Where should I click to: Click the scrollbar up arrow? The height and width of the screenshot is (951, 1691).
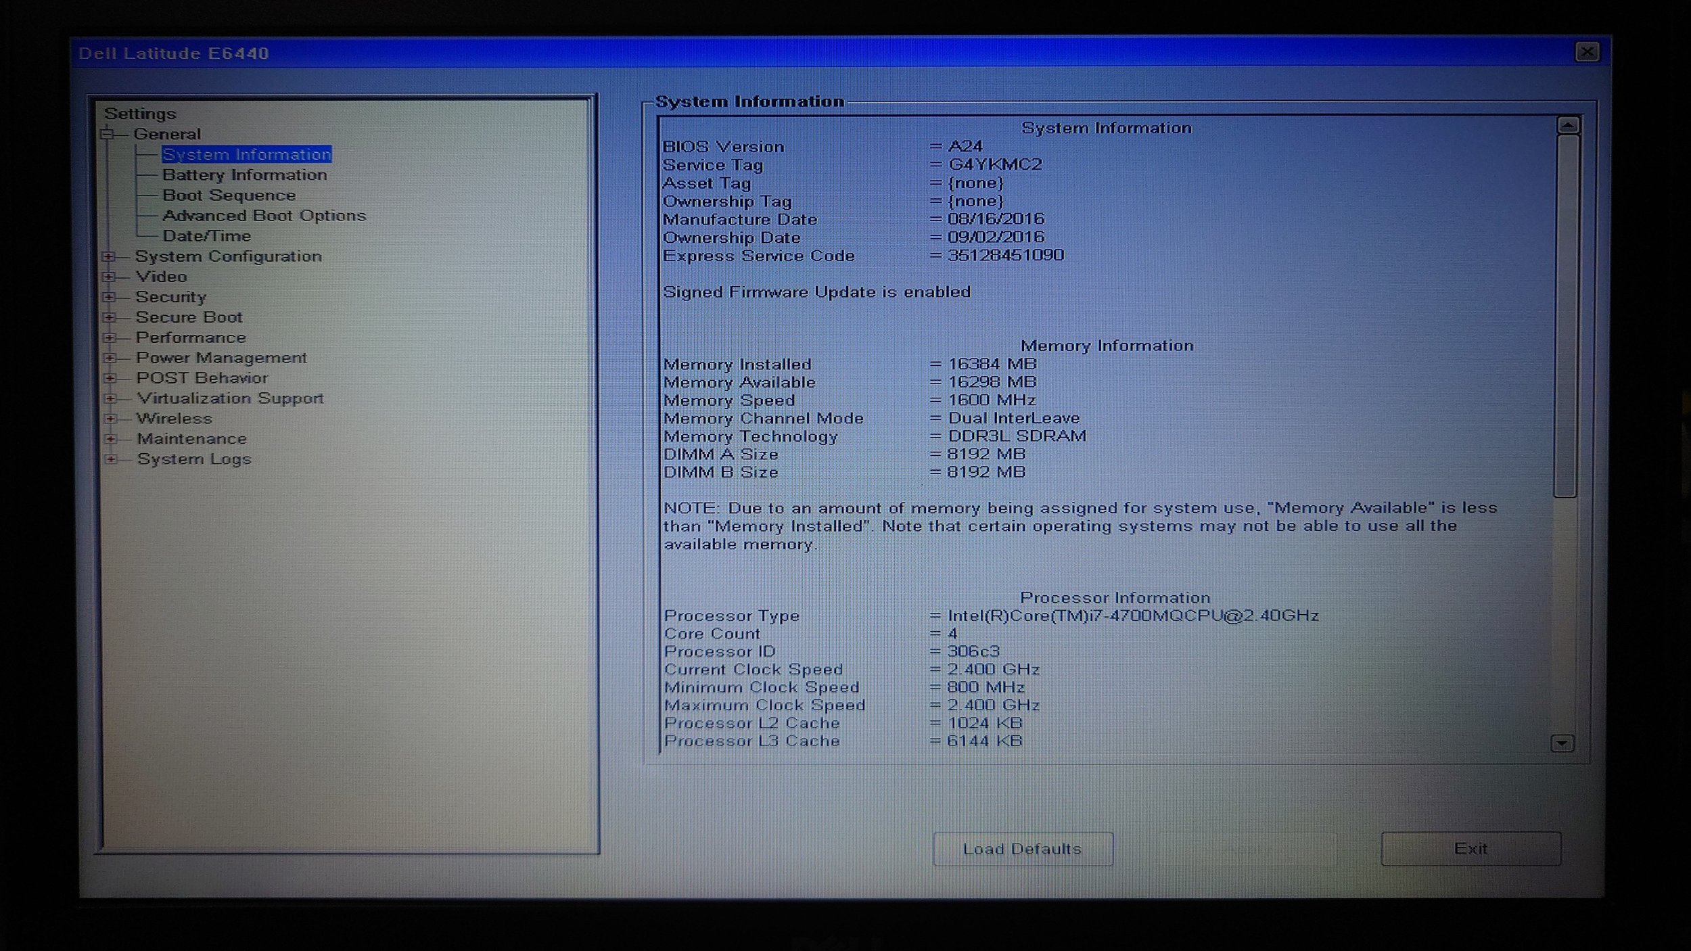1568,125
